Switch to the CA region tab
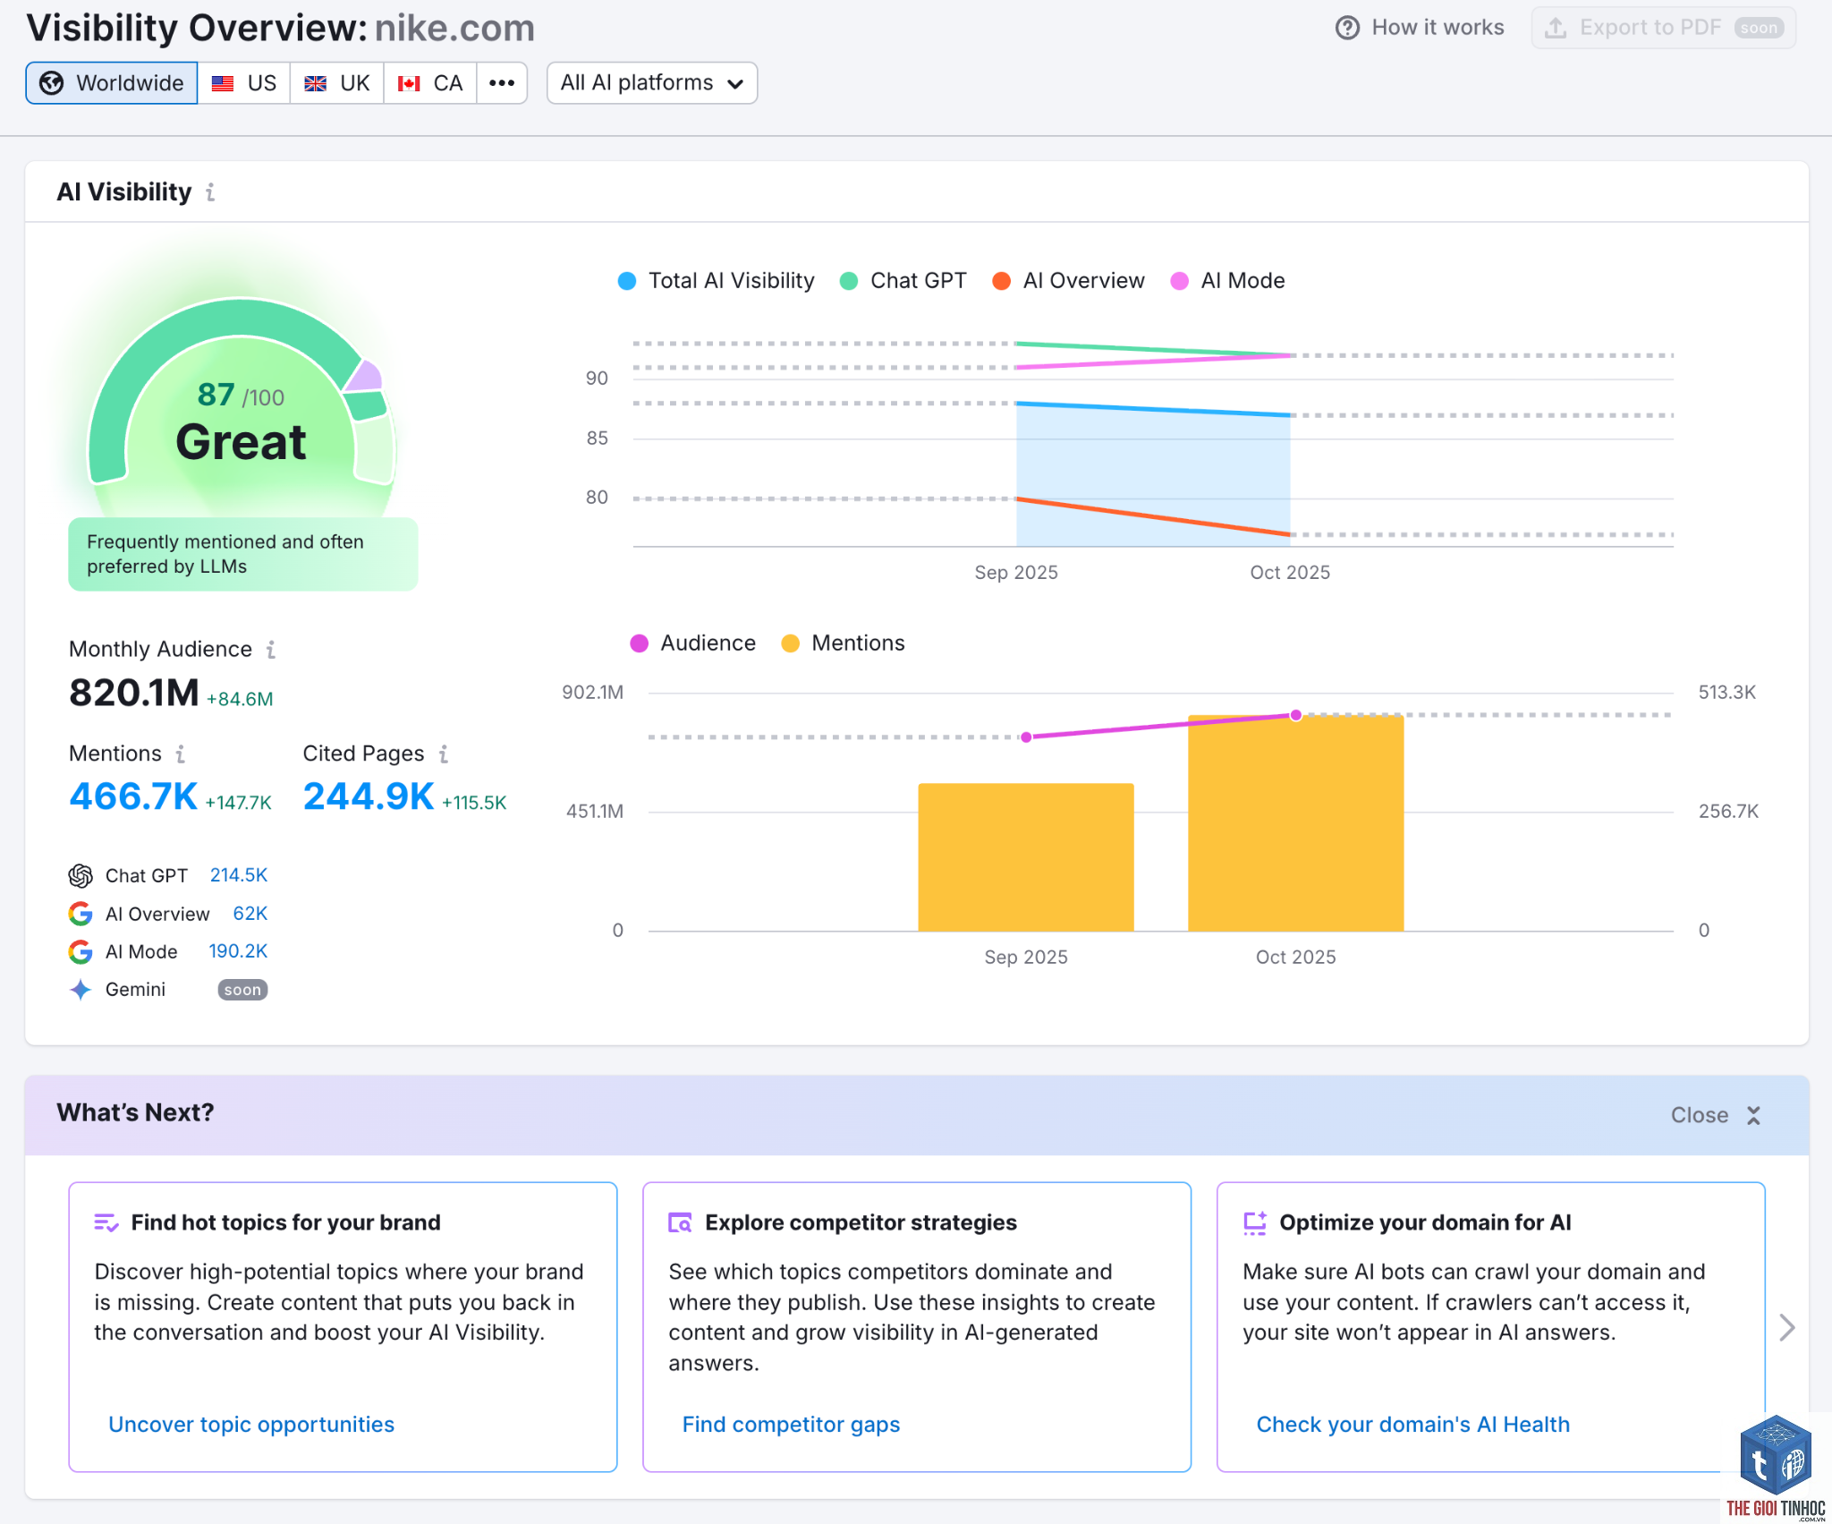The width and height of the screenshot is (1832, 1524). click(430, 83)
